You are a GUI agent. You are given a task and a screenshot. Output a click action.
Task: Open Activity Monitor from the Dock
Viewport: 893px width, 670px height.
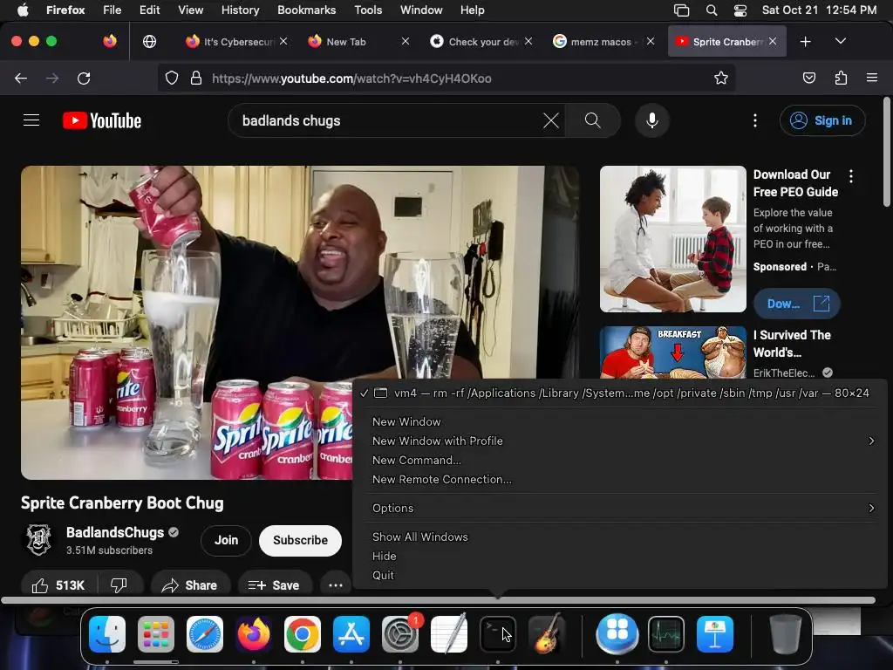click(665, 634)
